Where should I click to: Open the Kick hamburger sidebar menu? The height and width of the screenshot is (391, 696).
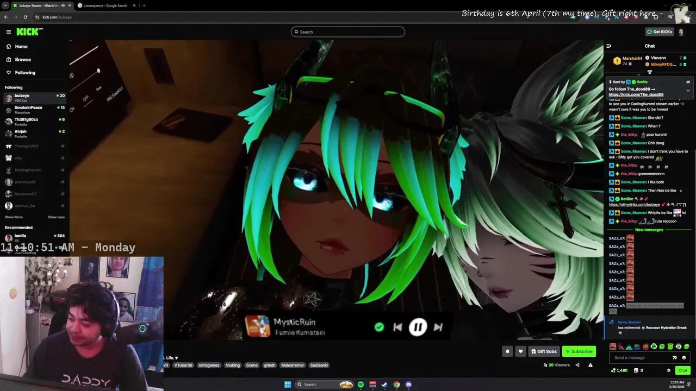(x=9, y=32)
